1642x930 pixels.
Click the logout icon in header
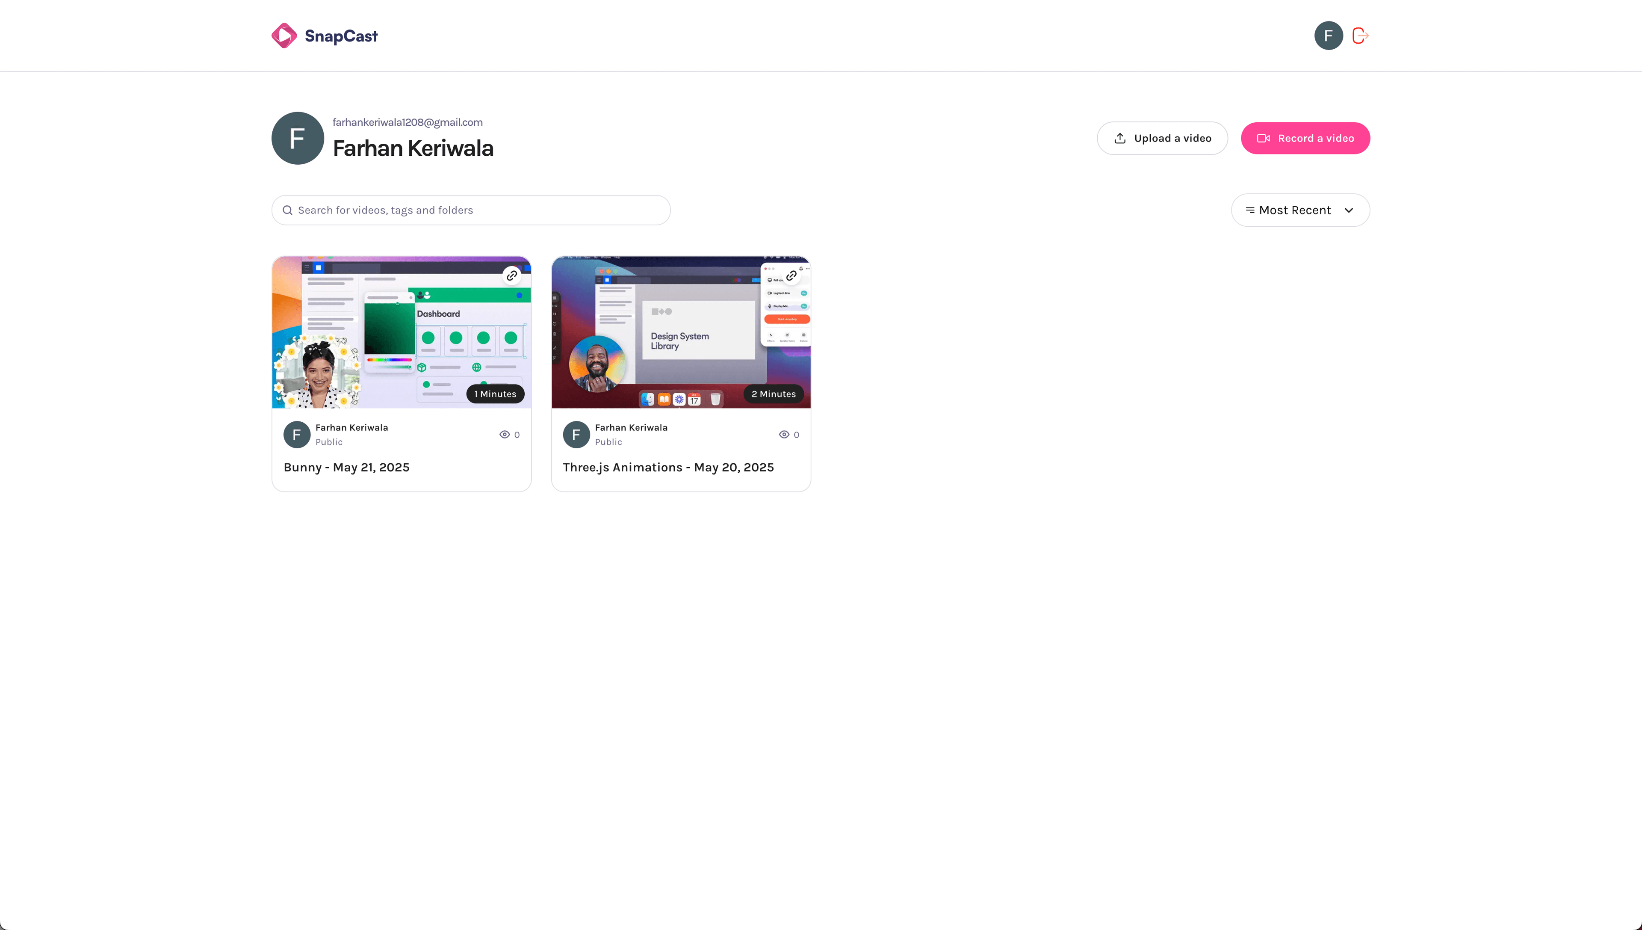pyautogui.click(x=1360, y=36)
